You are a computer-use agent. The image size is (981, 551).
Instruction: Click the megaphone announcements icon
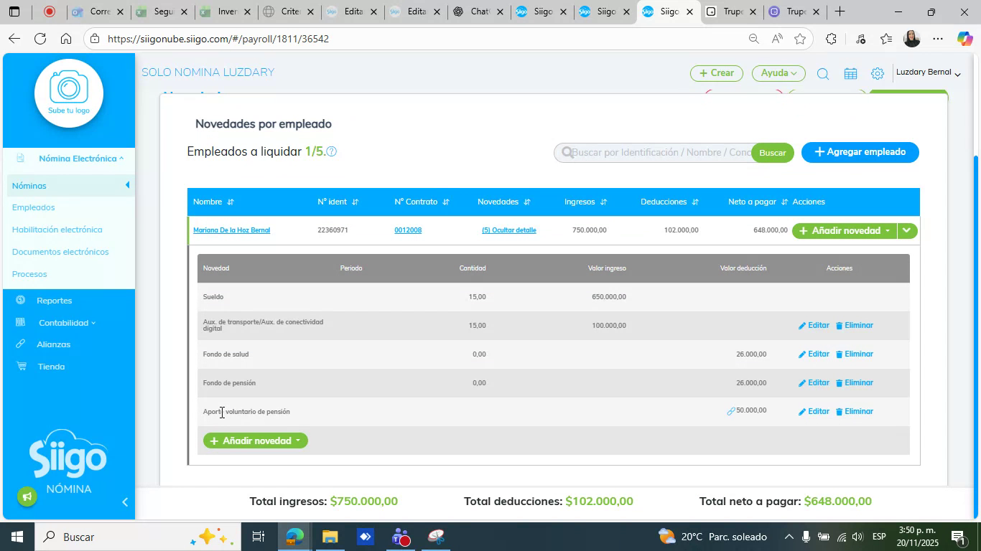[27, 496]
